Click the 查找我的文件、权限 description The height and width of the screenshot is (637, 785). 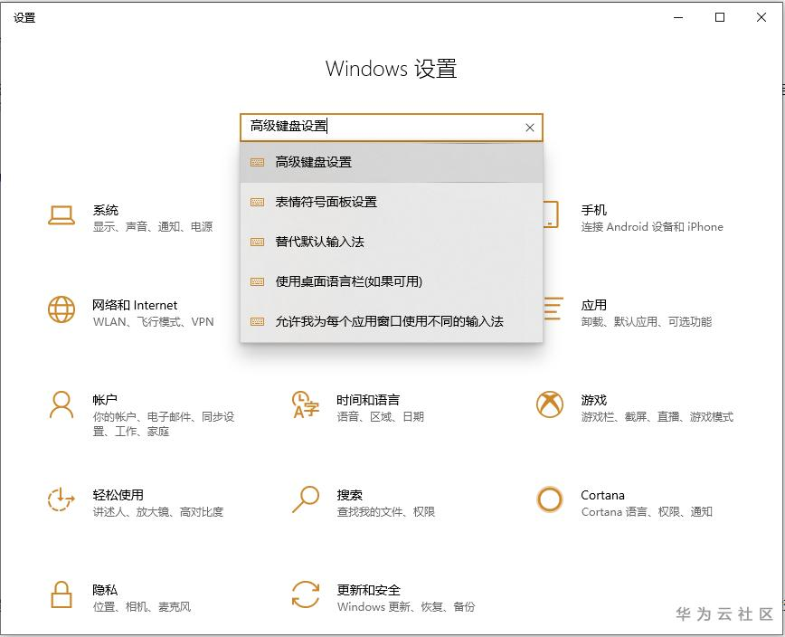(386, 512)
